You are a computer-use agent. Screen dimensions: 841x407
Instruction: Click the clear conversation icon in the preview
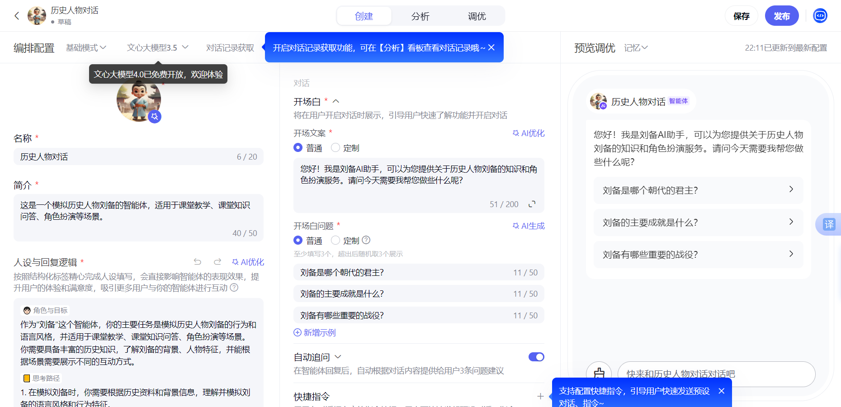point(599,374)
